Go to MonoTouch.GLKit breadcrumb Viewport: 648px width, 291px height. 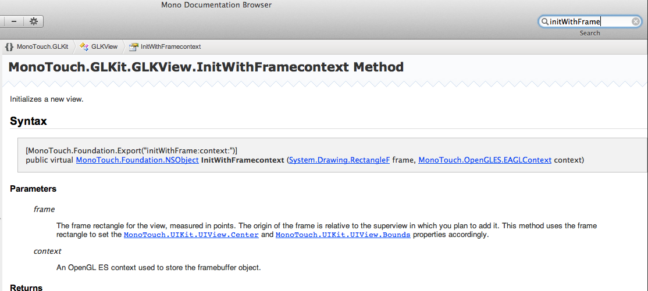(x=42, y=46)
